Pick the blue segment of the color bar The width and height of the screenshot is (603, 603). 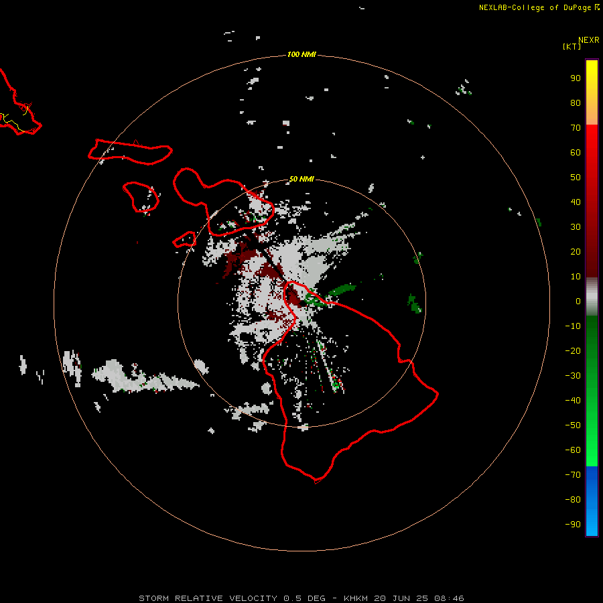pyautogui.click(x=592, y=501)
